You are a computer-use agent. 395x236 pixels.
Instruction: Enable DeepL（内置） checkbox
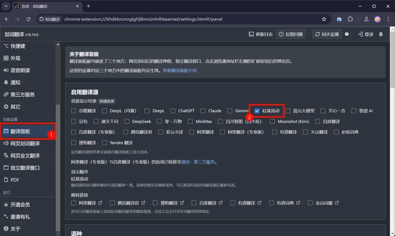pos(104,111)
